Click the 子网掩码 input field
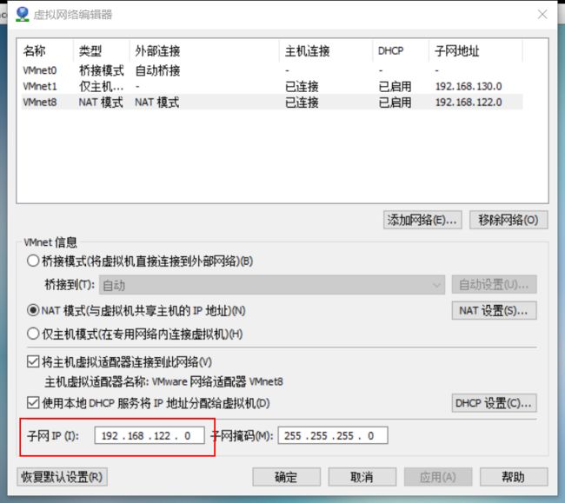This screenshot has height=503, width=565. point(333,435)
